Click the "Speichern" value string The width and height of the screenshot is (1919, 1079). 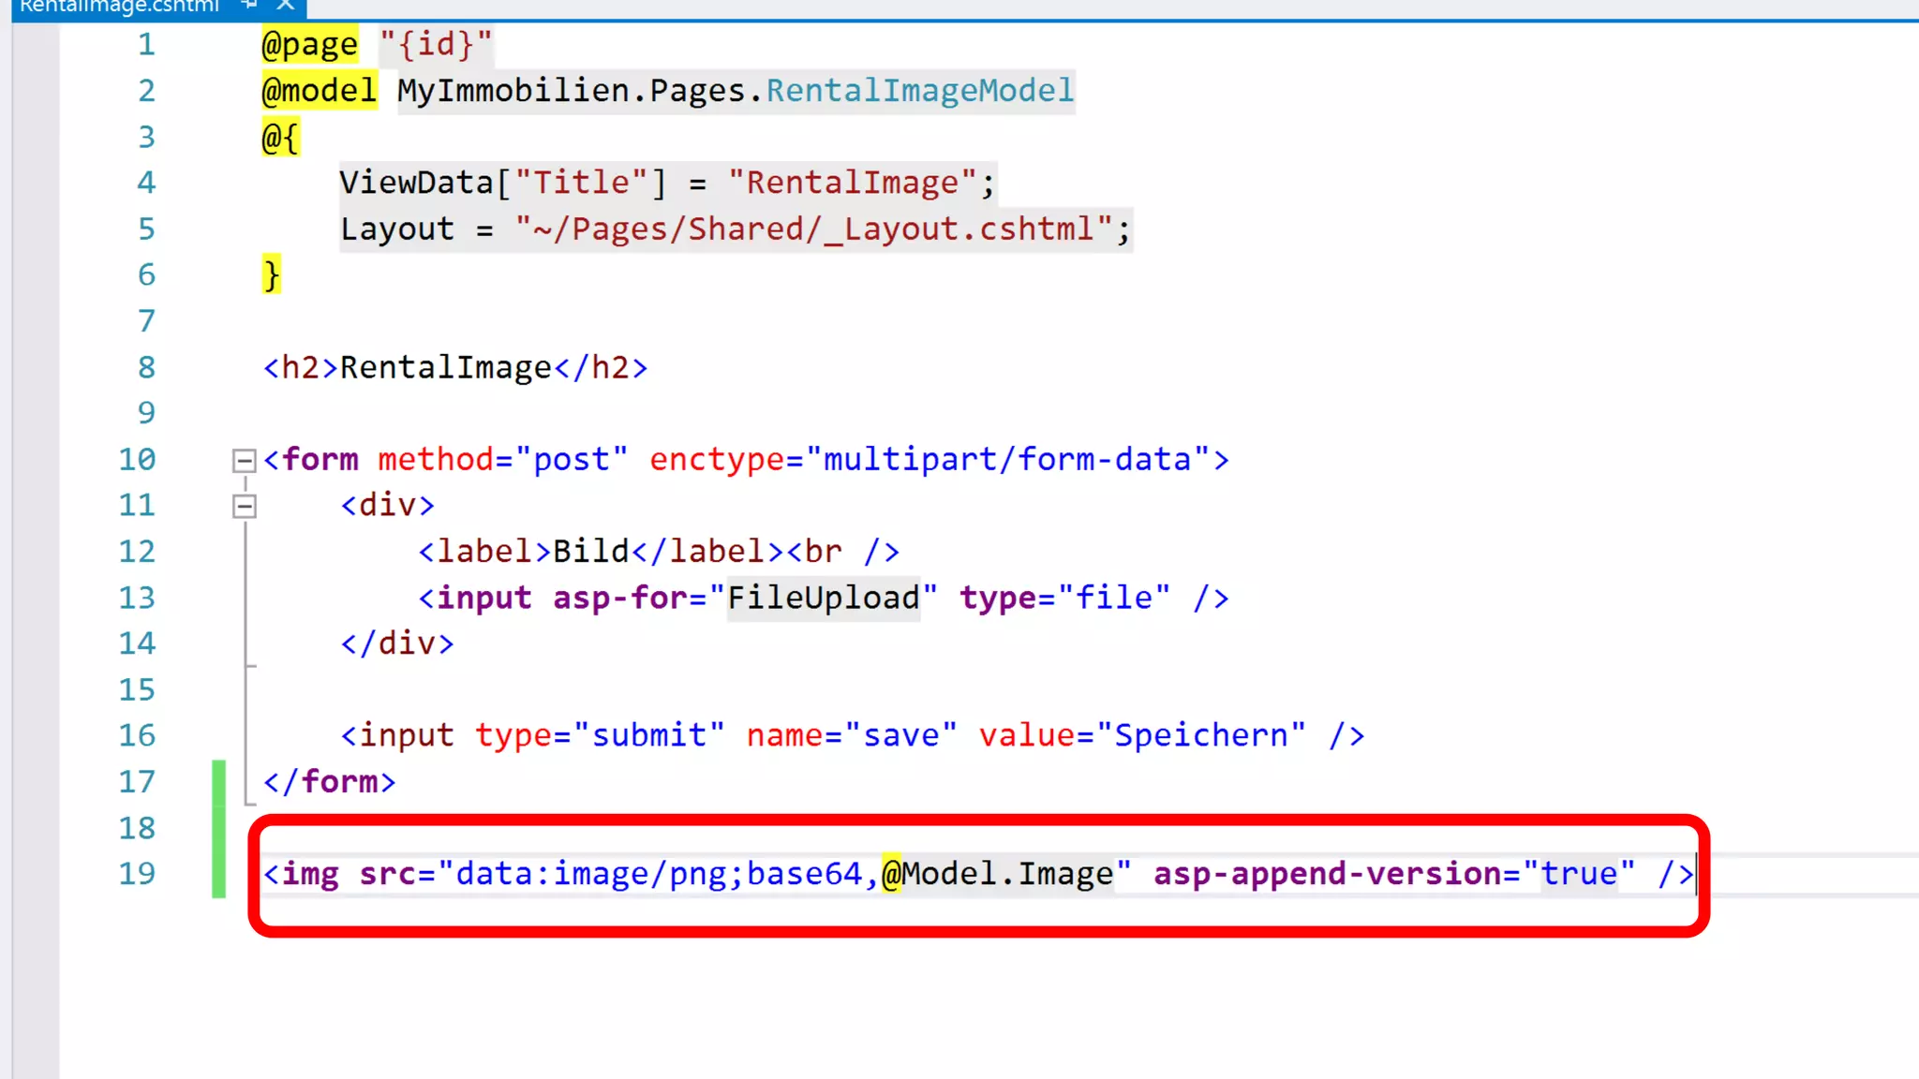(x=1200, y=736)
